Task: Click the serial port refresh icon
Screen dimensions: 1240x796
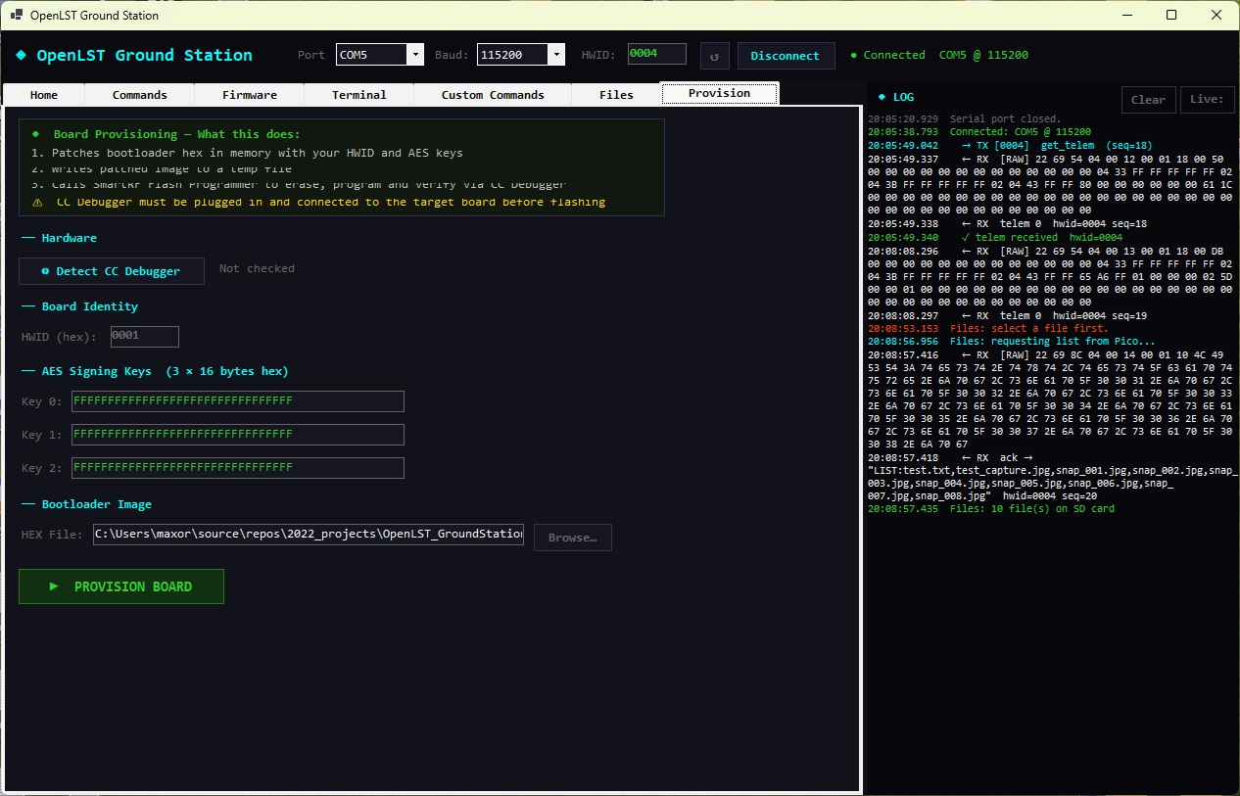Action: pyautogui.click(x=714, y=56)
